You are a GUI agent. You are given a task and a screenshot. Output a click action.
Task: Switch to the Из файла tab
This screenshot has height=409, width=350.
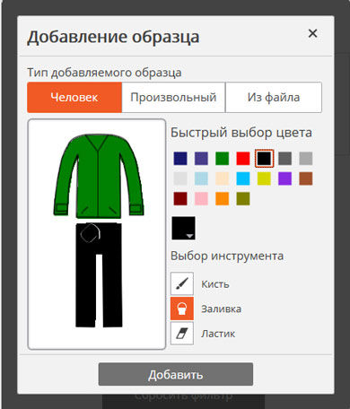(x=274, y=98)
